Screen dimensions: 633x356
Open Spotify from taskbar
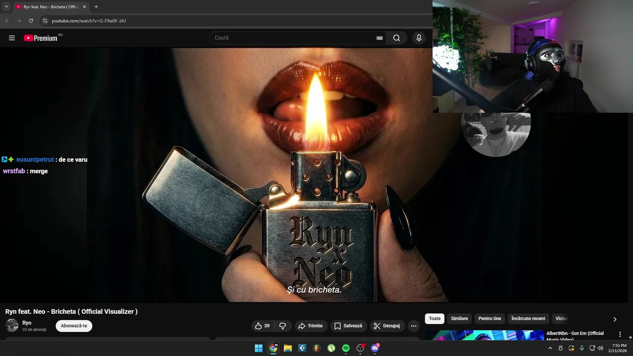point(346,348)
